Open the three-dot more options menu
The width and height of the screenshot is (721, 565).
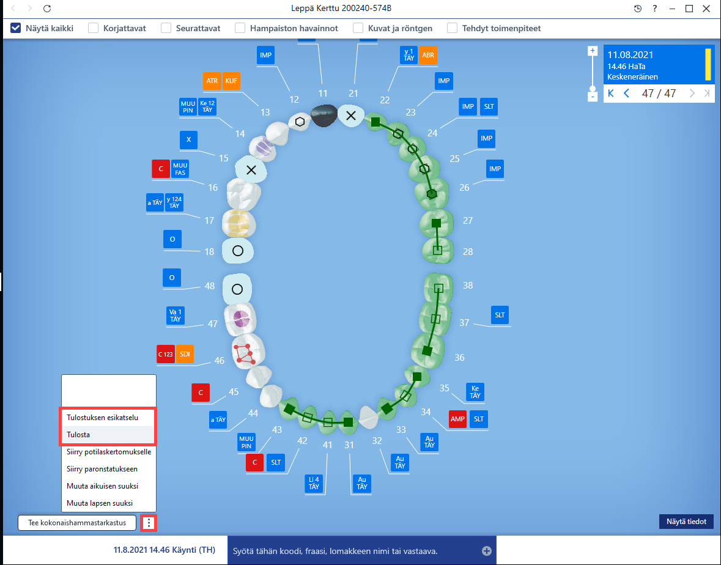point(149,523)
